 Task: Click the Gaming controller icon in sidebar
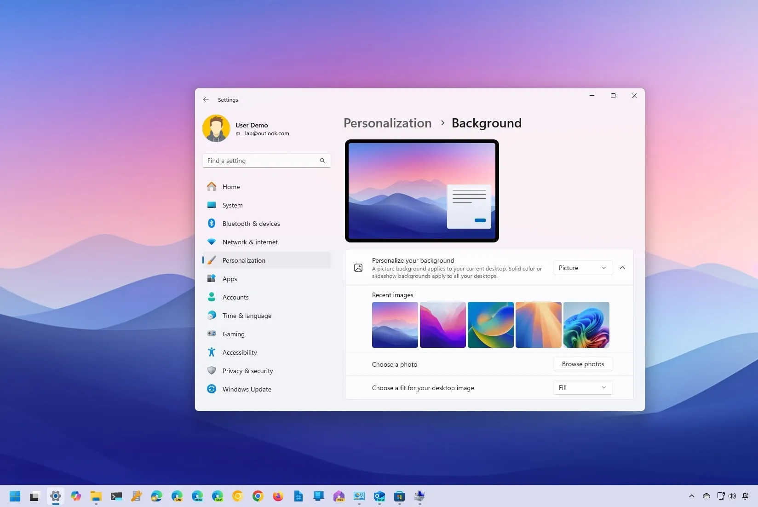pyautogui.click(x=212, y=334)
